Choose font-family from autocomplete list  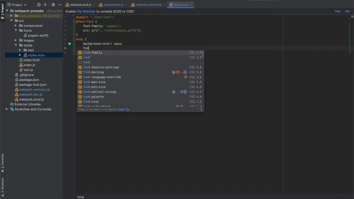[x=140, y=53]
